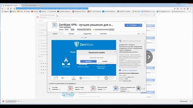Image resolution: width=193 pixels, height=108 pixels.
Task: Switch to the Похожие tab
Action: coord(103,34)
